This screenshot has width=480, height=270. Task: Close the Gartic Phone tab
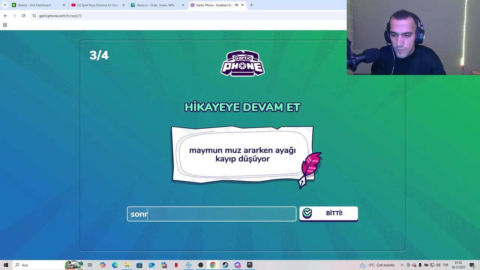click(242, 5)
